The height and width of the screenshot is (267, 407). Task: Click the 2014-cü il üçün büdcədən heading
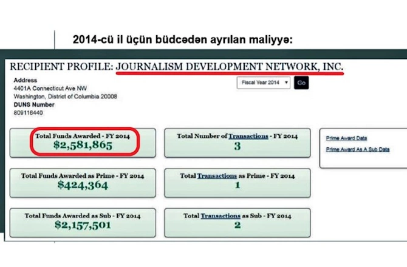pyautogui.click(x=183, y=40)
